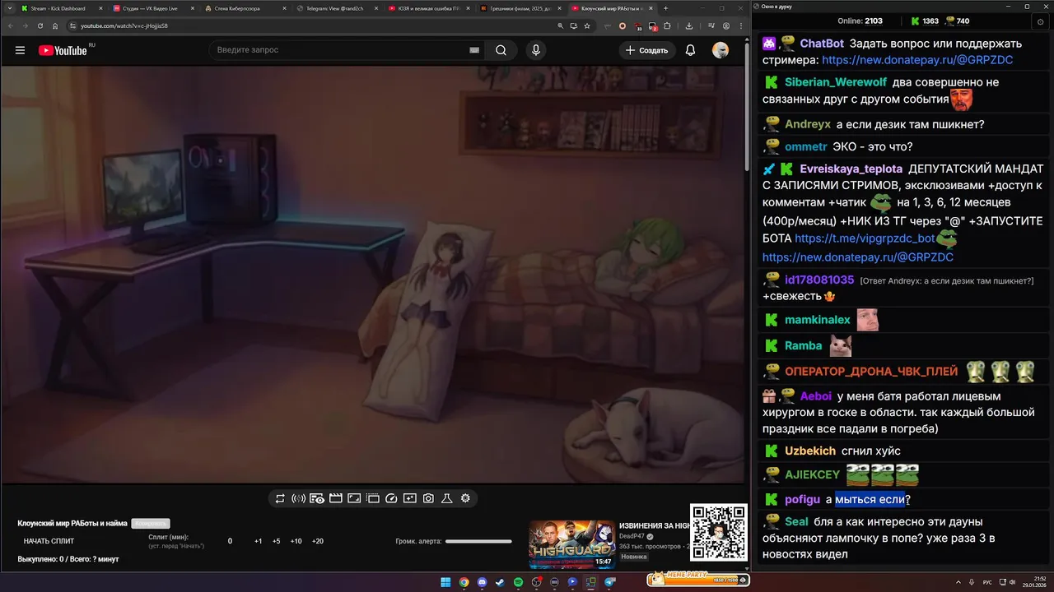The width and height of the screenshot is (1054, 592).
Task: Open Evreiskaya_teplota's donatepay link in chat
Action: pyautogui.click(x=858, y=257)
